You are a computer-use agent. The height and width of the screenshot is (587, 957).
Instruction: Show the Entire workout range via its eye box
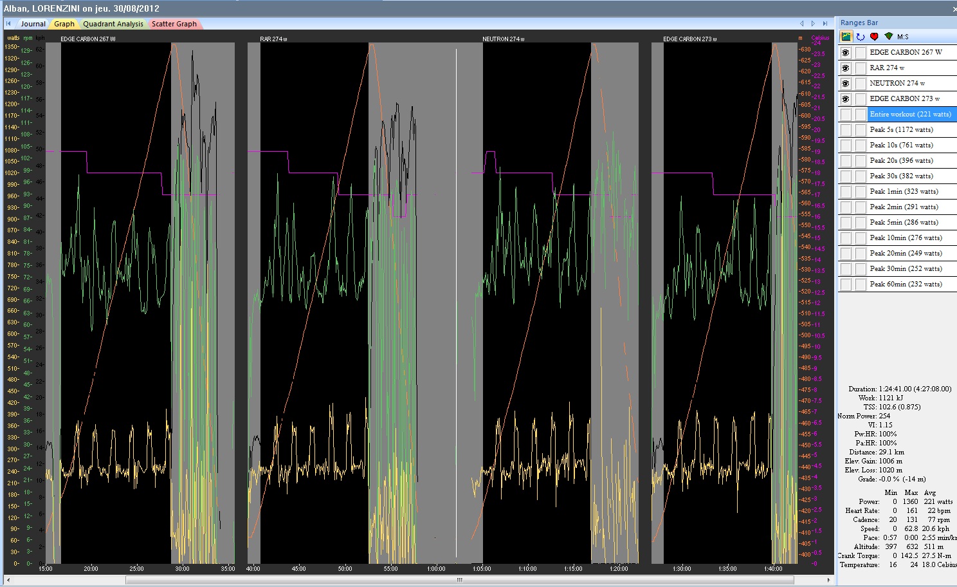click(846, 114)
